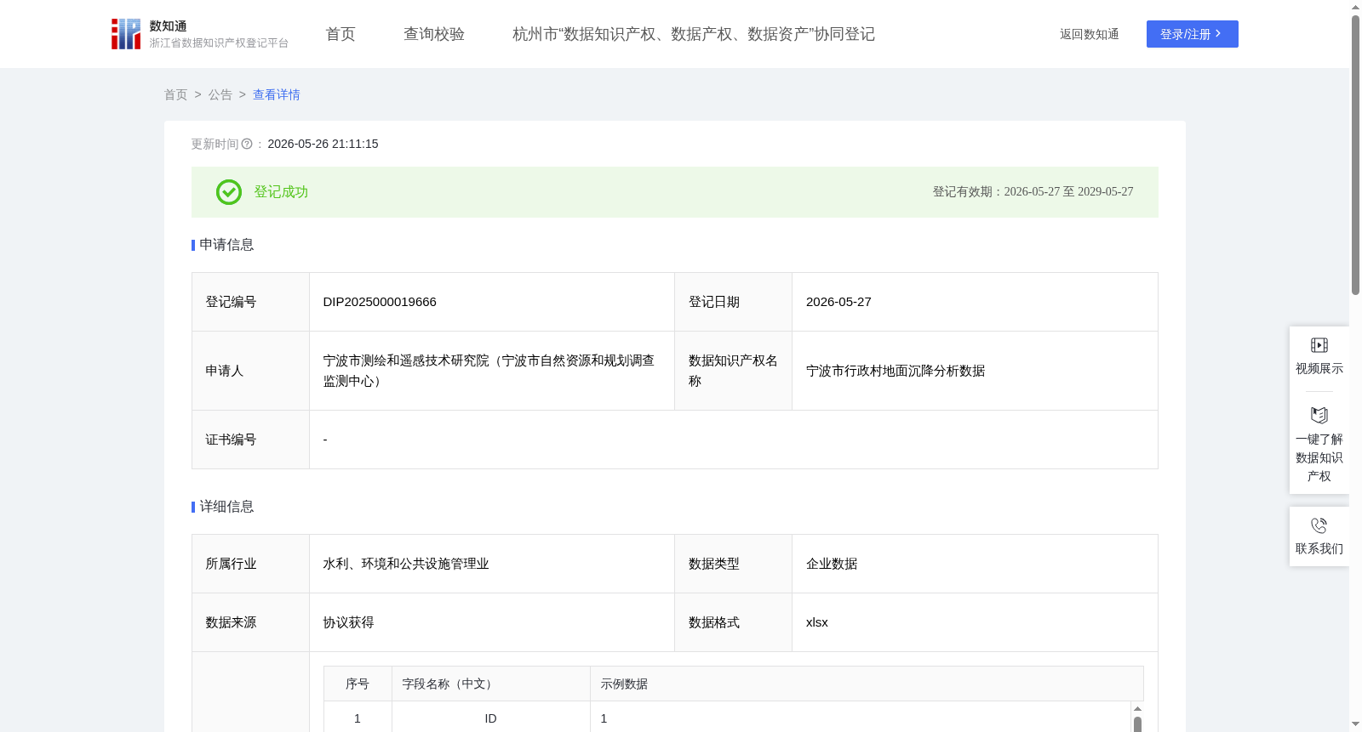Viewport: 1362px width, 732px height.
Task: Click update time 2026-05-26 21:11:15
Action: (323, 144)
